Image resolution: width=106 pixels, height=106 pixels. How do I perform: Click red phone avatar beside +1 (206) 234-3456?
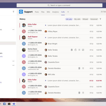24,31
